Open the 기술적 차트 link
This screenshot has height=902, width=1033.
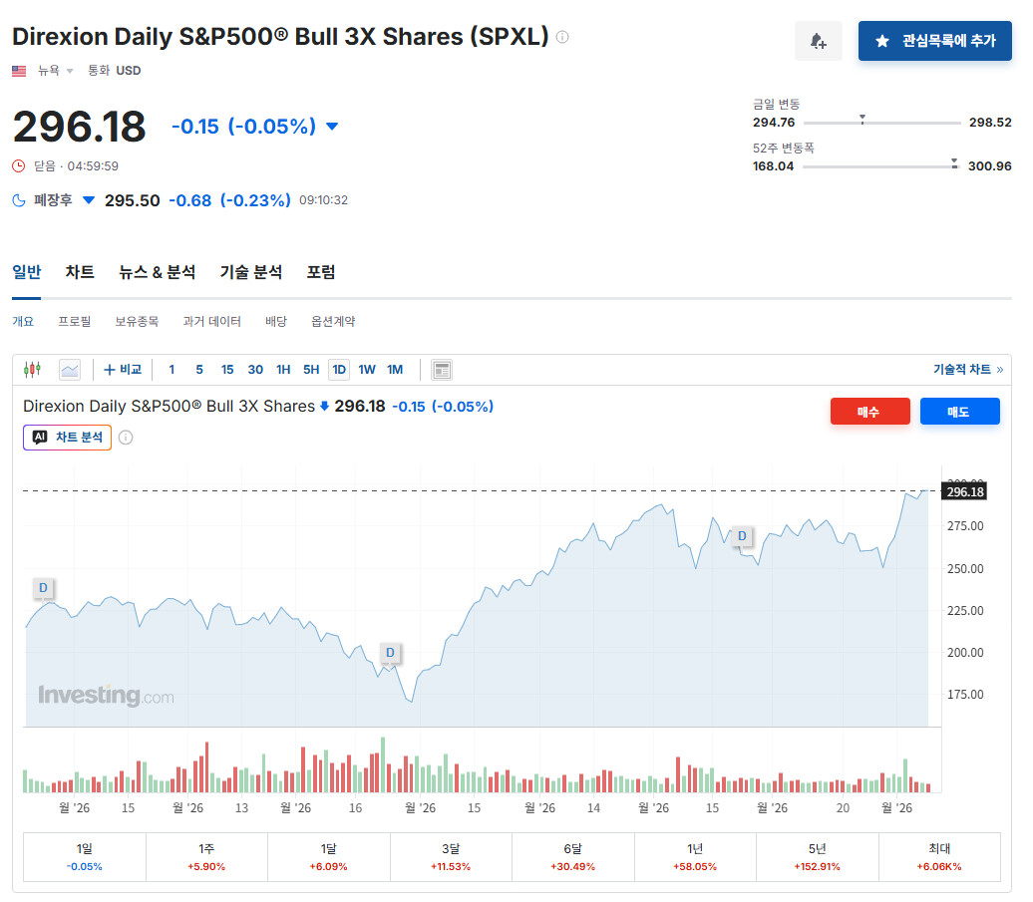pos(968,370)
